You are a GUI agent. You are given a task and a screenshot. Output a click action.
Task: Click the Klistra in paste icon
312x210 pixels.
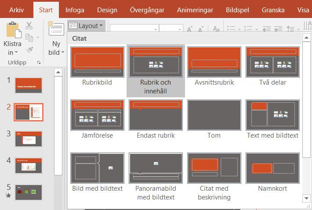coord(14,29)
